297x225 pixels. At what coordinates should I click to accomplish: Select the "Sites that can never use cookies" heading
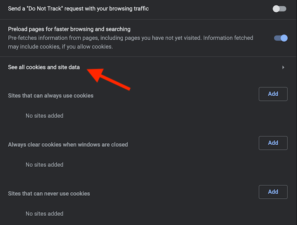(x=49, y=193)
